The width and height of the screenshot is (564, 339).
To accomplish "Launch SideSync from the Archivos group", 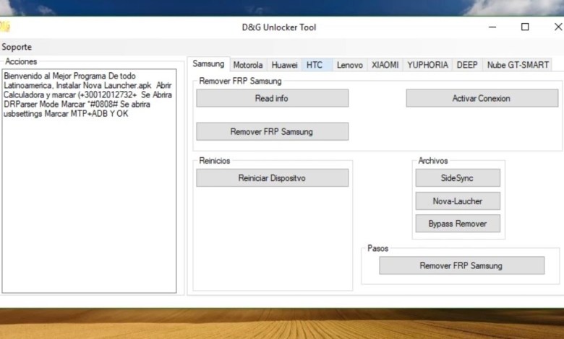I will tap(457, 178).
